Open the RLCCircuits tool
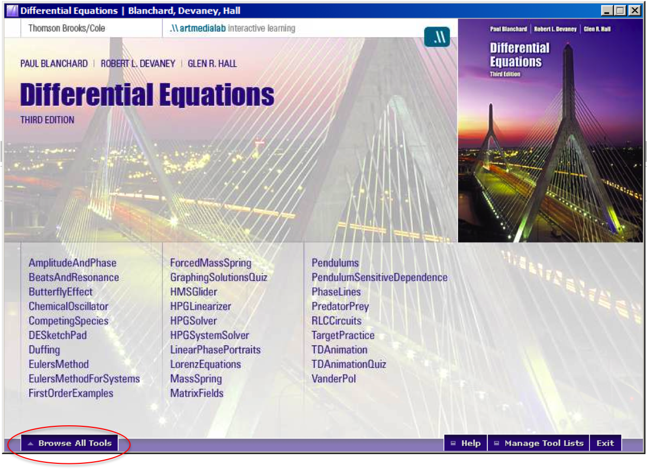The height and width of the screenshot is (470, 647). 336,321
